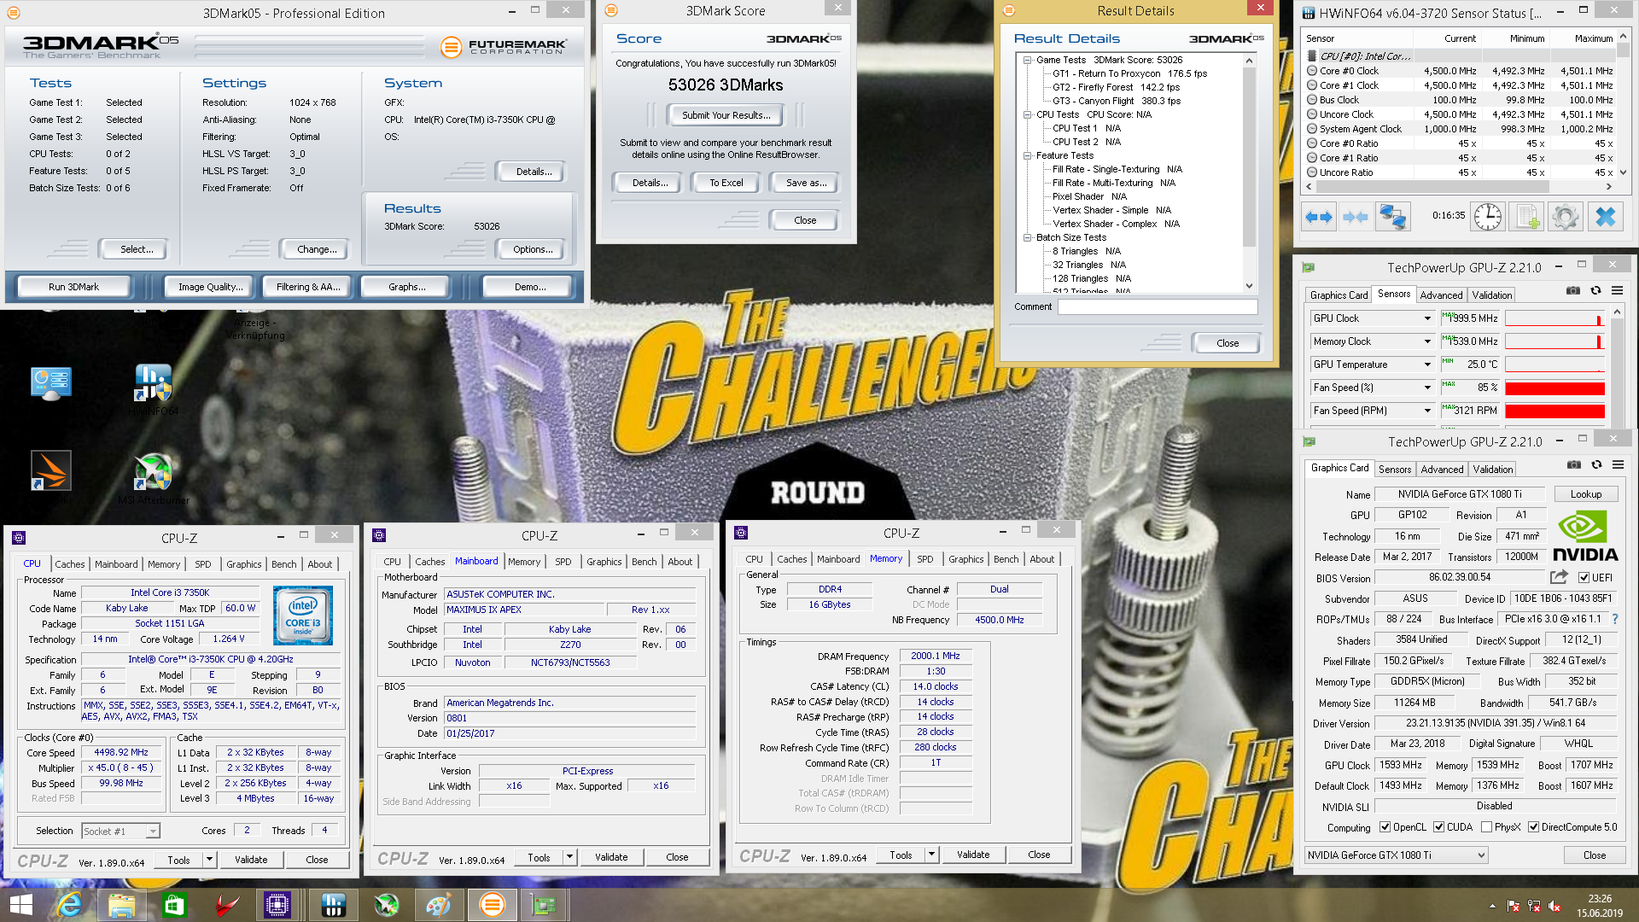The image size is (1639, 922).
Task: Click HWiNFO sensor list horizontal scrollbar
Action: 1459,186
